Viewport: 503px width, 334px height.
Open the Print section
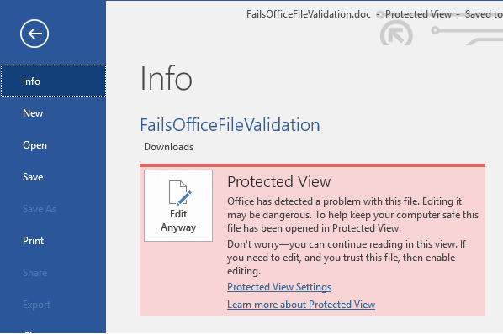click(x=33, y=241)
